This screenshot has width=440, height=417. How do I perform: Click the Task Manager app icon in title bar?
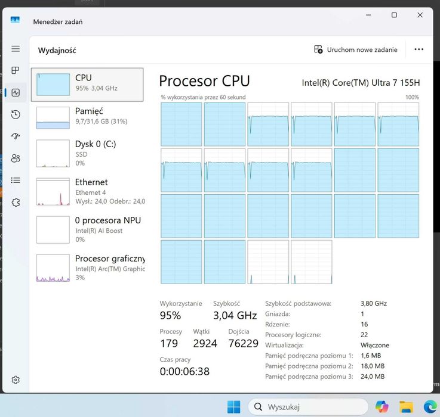pyautogui.click(x=15, y=20)
